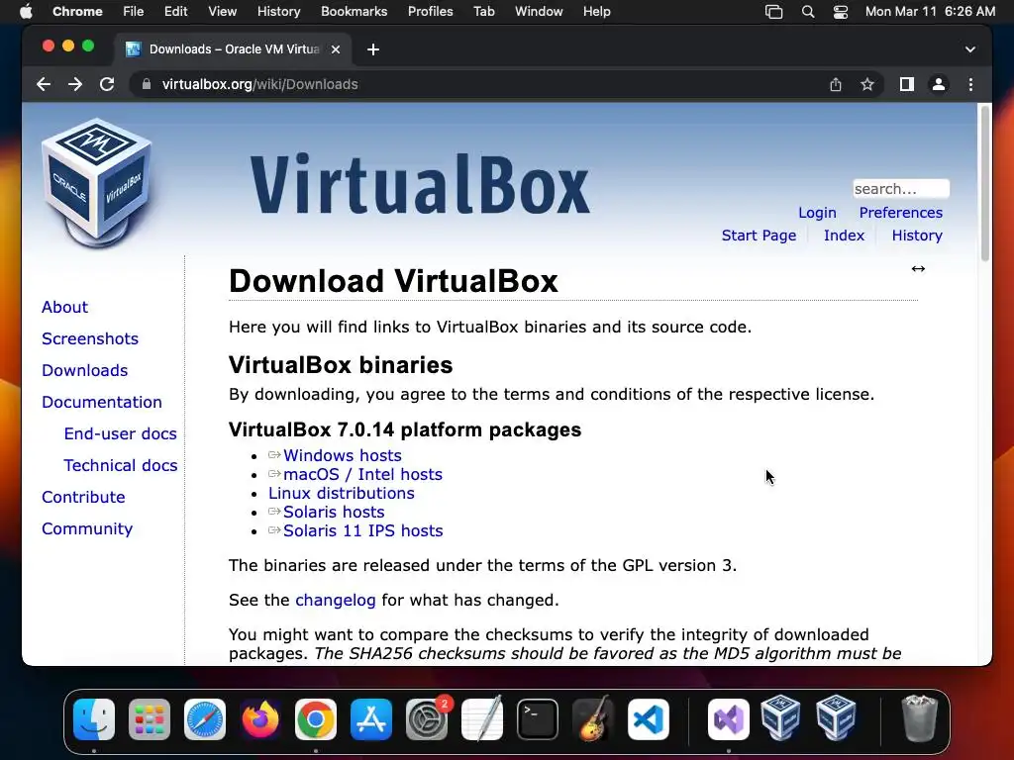Open the Chrome three-dot menu

970,84
